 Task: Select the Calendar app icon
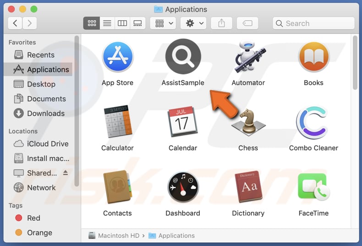[183, 121]
